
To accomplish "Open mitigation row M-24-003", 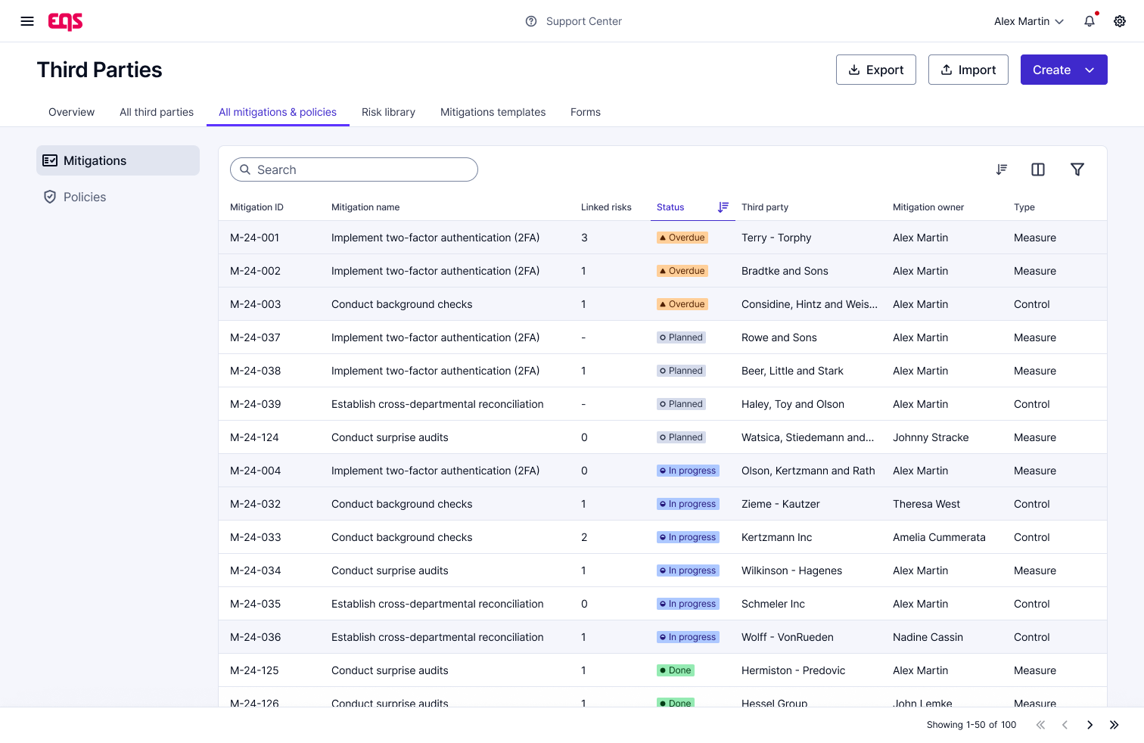I will tap(401, 304).
